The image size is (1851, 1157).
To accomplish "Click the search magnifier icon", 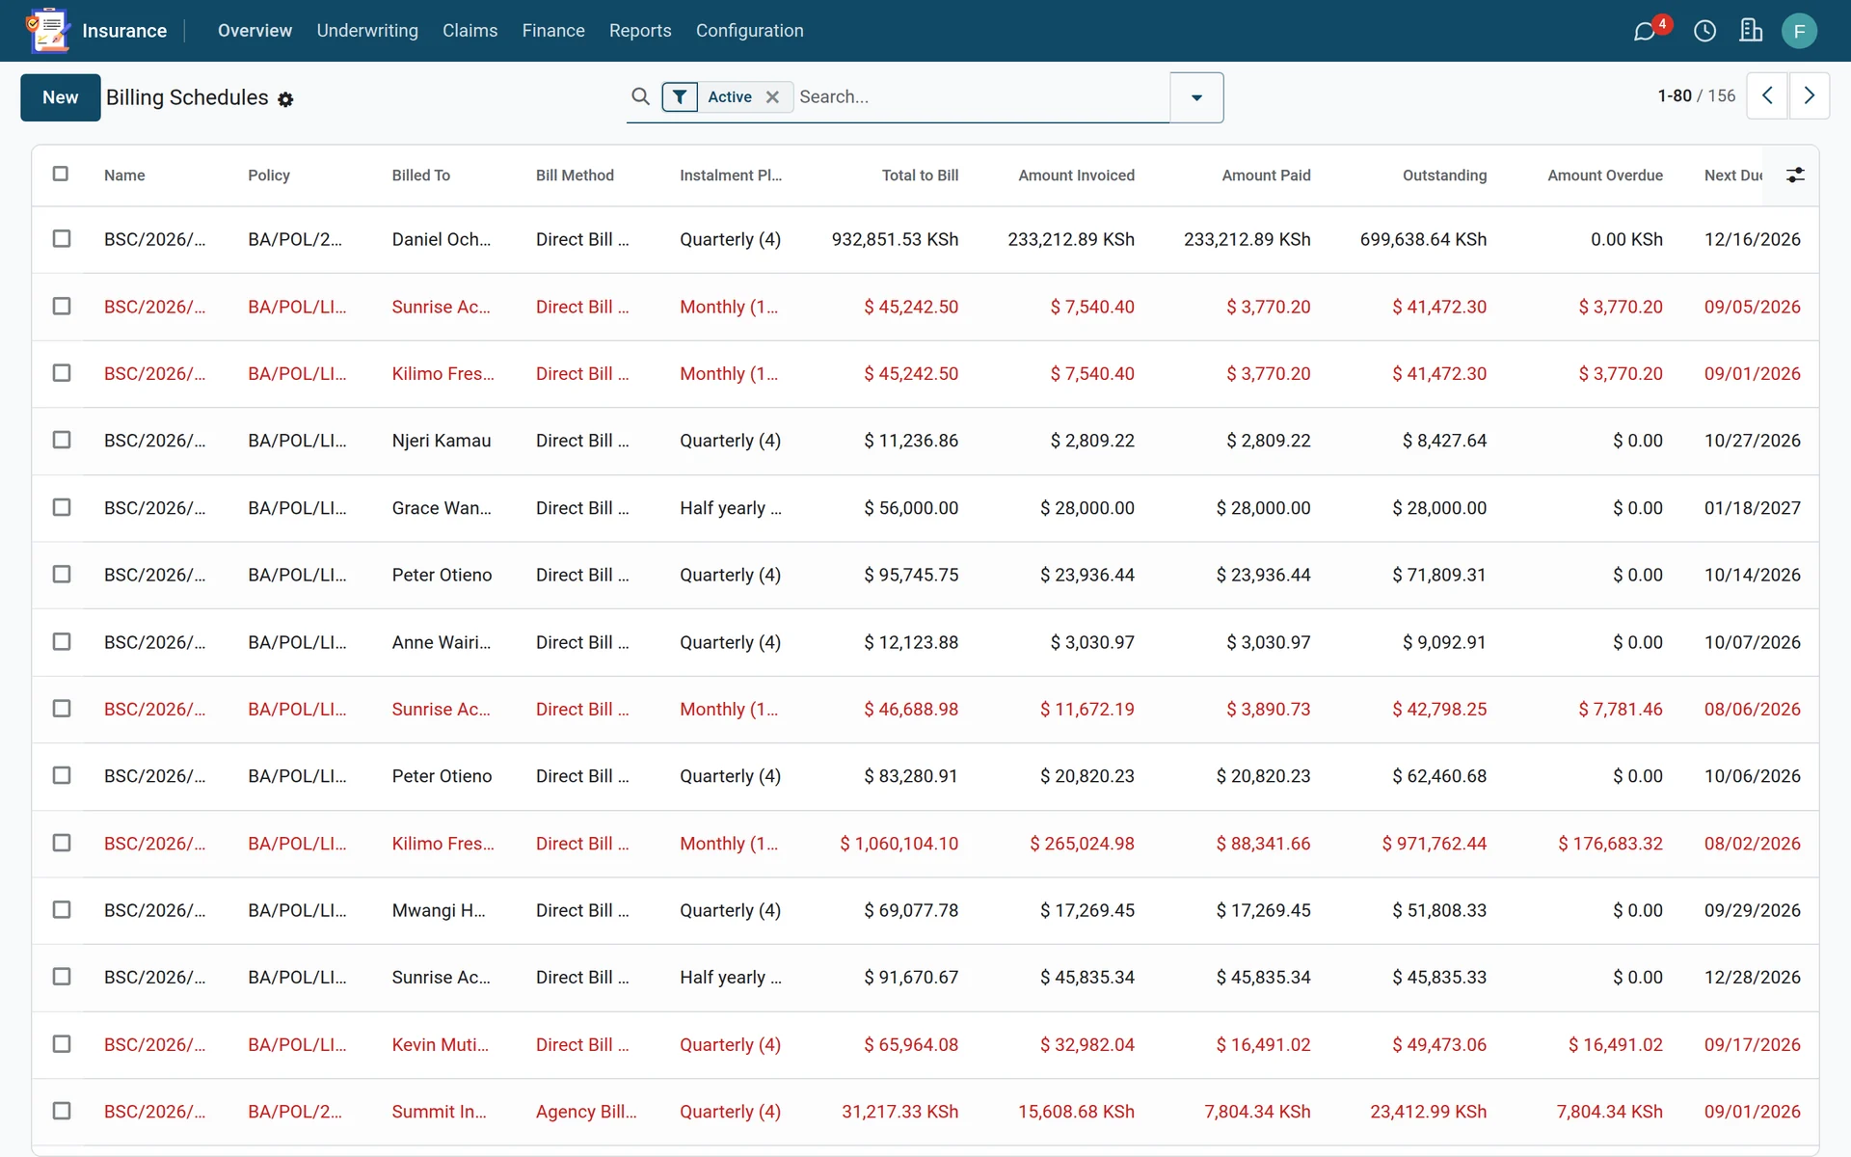I will point(640,96).
